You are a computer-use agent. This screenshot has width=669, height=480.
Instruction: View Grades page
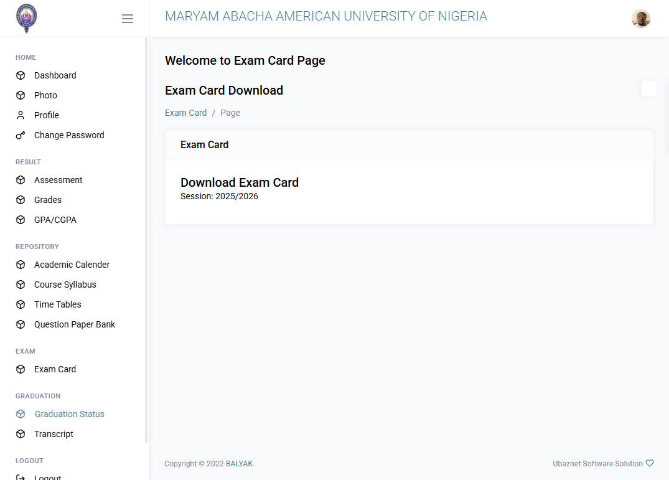click(x=48, y=200)
